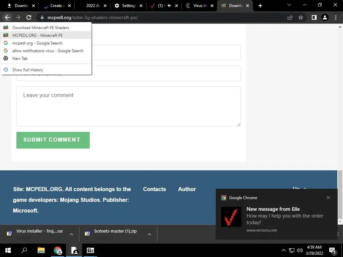This screenshot has height=257, width=343.
Task: Switch to the 'Create a' tab
Action: [57, 6]
